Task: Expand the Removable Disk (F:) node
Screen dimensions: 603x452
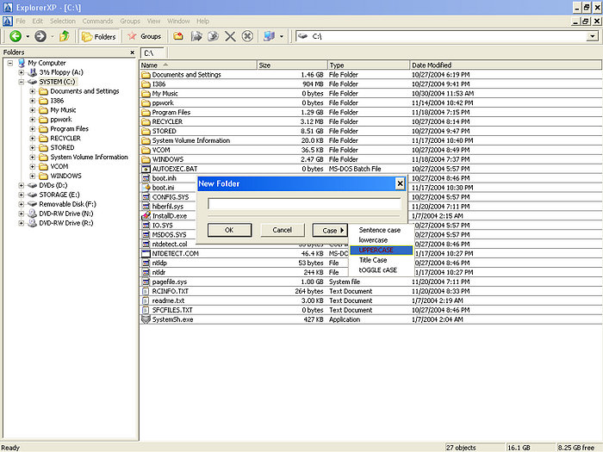Action: [x=22, y=204]
